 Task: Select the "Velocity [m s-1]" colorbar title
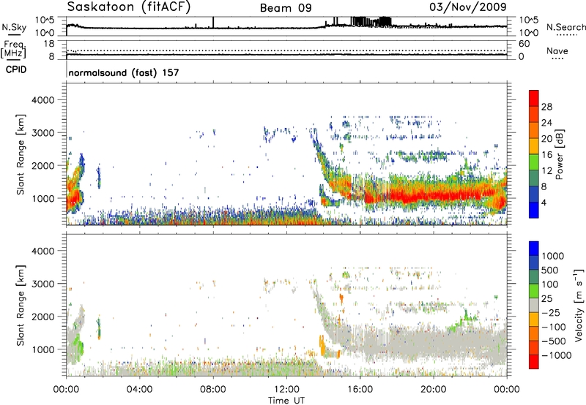click(x=579, y=305)
